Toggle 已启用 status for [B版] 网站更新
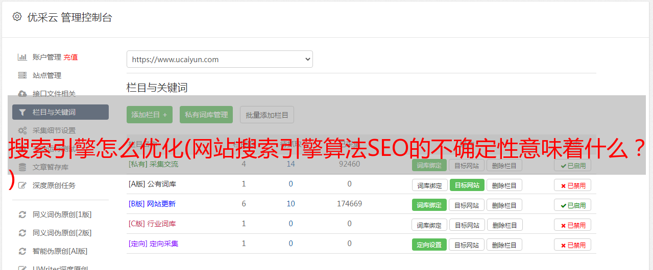This screenshot has height=270, width=653. (572, 205)
